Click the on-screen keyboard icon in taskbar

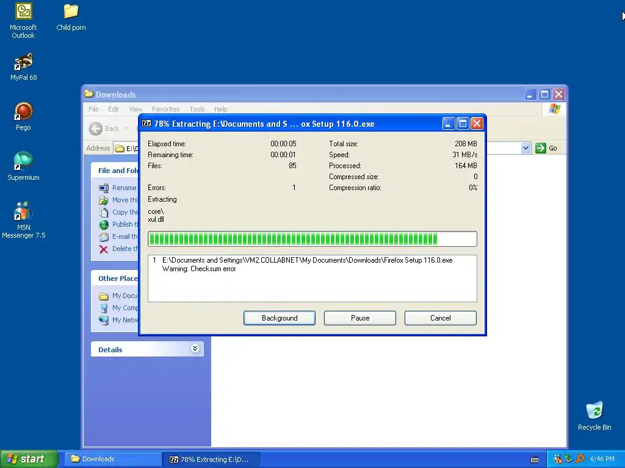(535, 459)
